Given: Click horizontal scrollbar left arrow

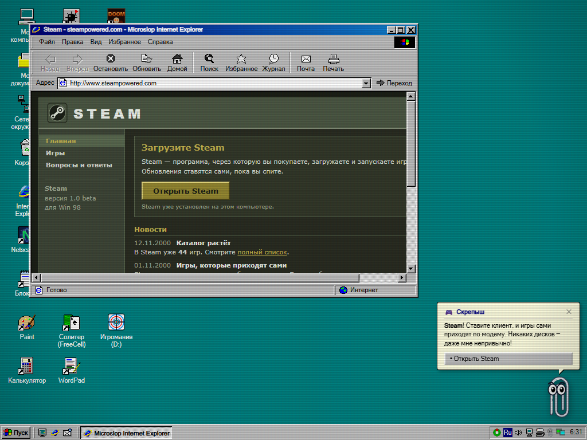Looking at the screenshot, I should coord(36,278).
